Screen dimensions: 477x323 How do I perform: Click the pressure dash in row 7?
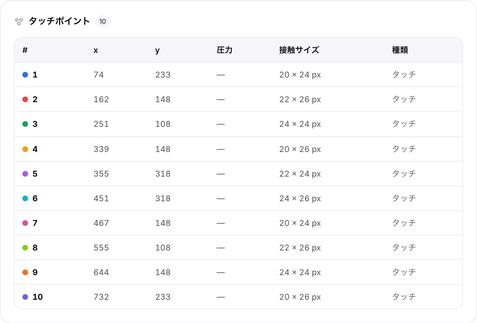(221, 223)
